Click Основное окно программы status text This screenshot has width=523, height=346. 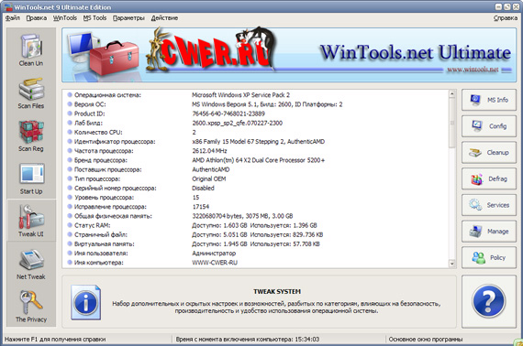coord(426,340)
